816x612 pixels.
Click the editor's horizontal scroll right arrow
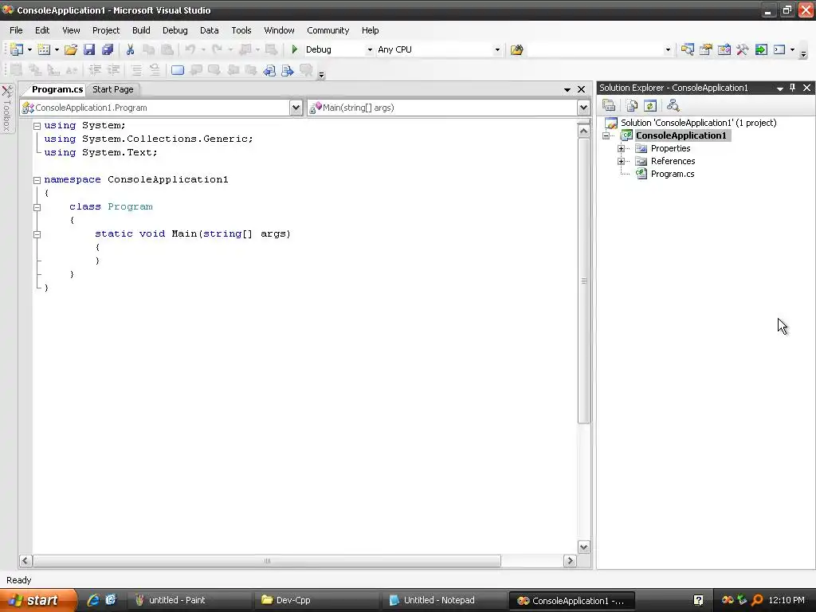click(x=570, y=561)
